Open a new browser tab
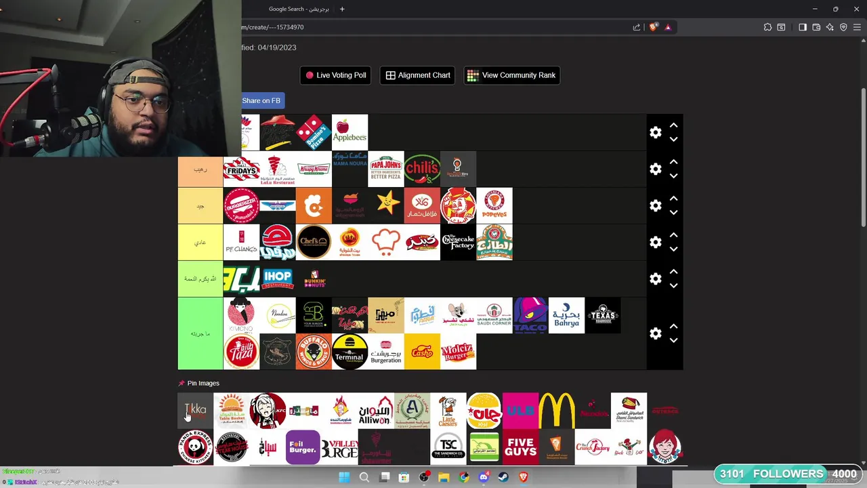This screenshot has height=488, width=867. 342,9
